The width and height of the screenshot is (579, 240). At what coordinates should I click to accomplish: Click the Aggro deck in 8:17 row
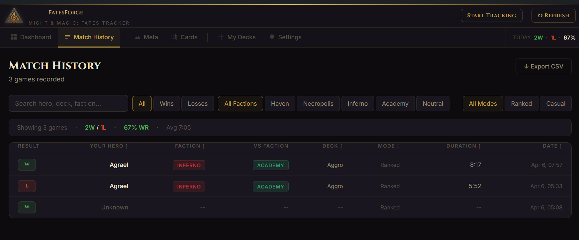(x=335, y=165)
